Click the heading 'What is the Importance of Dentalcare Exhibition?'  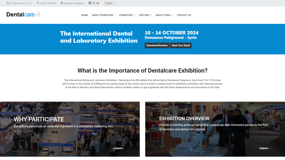142,71
